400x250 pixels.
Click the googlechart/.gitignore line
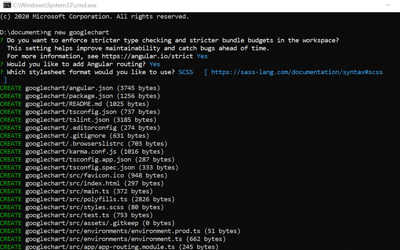[75, 136]
